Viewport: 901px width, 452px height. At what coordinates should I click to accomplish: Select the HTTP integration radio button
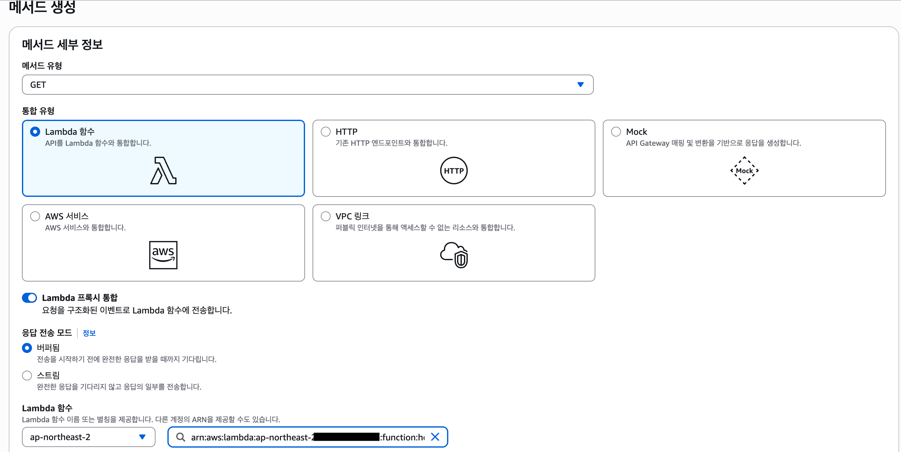coord(326,132)
